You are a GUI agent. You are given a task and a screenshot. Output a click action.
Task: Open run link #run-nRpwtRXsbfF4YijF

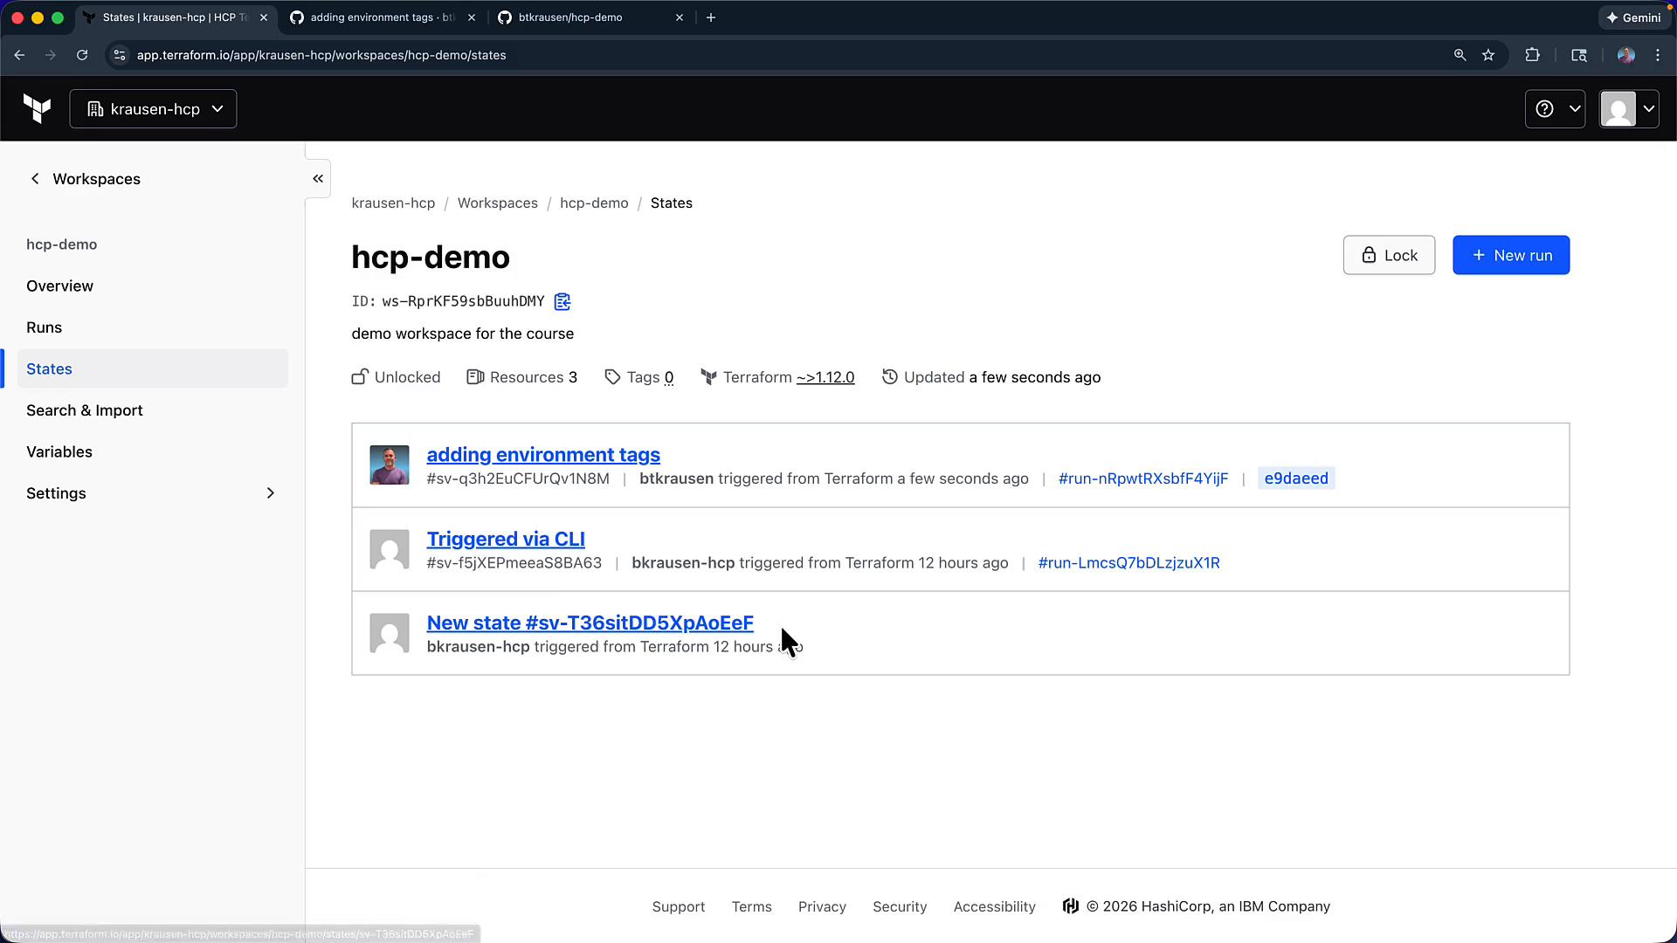1143,478
